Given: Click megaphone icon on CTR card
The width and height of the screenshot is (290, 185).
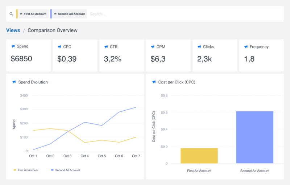Looking at the screenshot, I should (x=106, y=47).
